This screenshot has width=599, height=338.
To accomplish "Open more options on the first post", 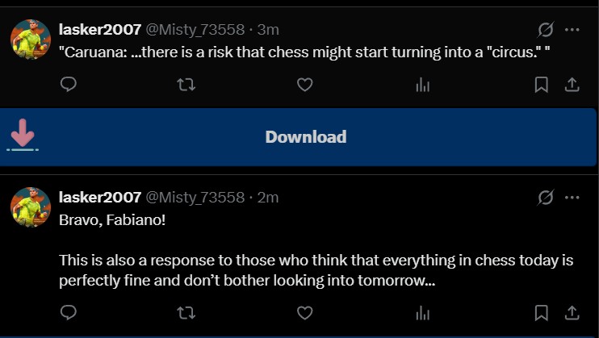I will (572, 30).
